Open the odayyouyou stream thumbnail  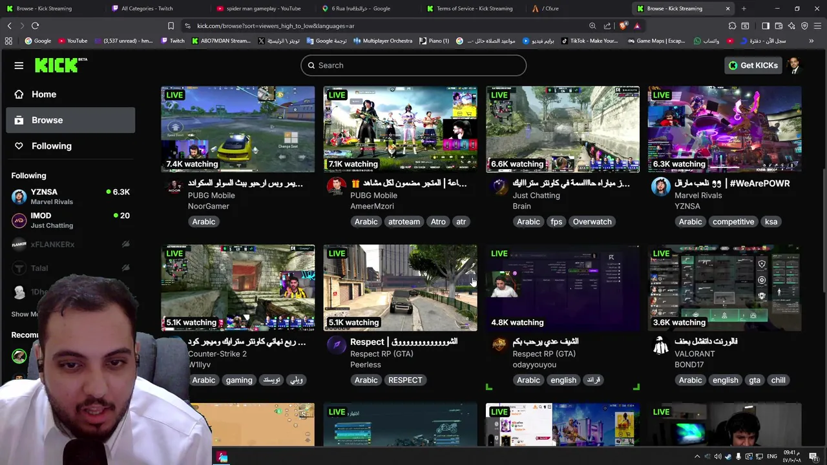click(563, 287)
